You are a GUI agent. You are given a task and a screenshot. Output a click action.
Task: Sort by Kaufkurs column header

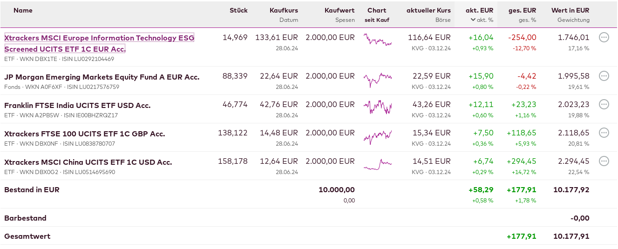pyautogui.click(x=284, y=10)
